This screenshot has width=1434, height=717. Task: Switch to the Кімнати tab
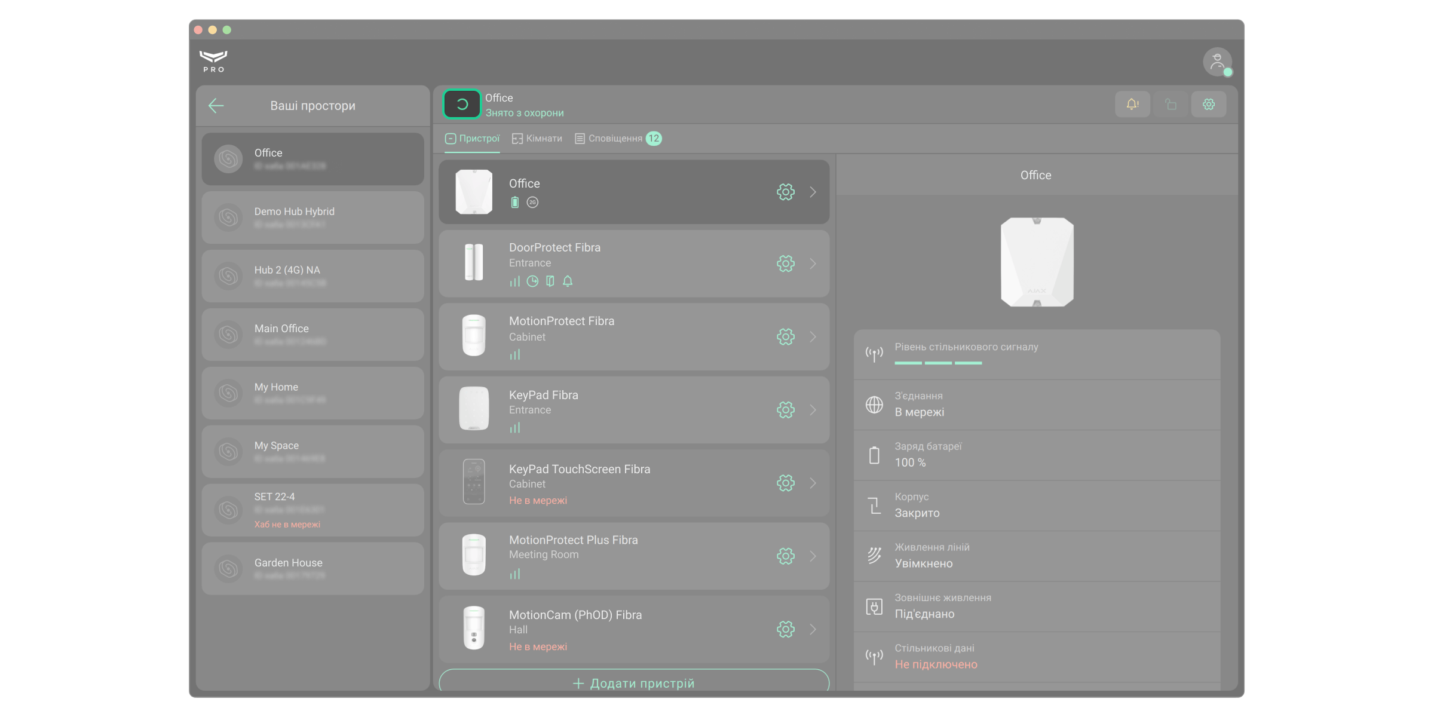tap(537, 139)
